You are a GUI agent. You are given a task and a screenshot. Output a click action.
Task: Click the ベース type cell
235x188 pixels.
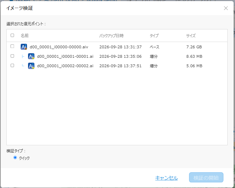tap(155, 47)
